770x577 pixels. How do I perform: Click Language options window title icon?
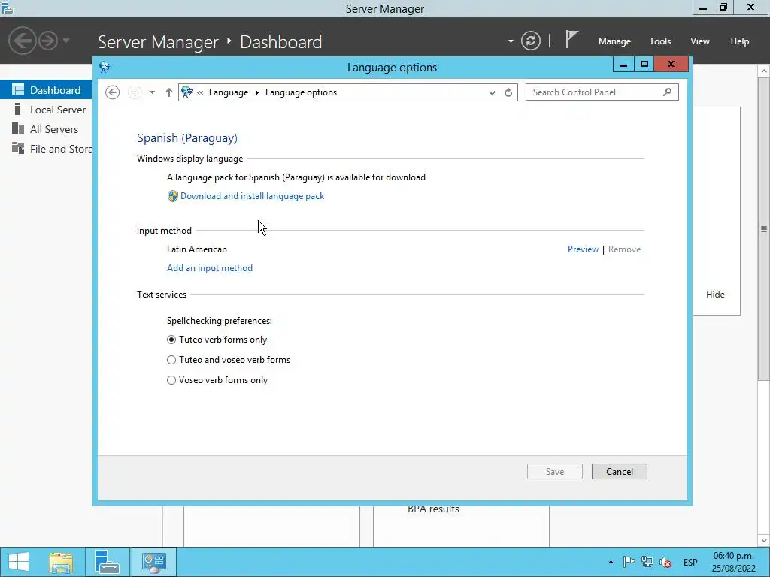pos(105,67)
